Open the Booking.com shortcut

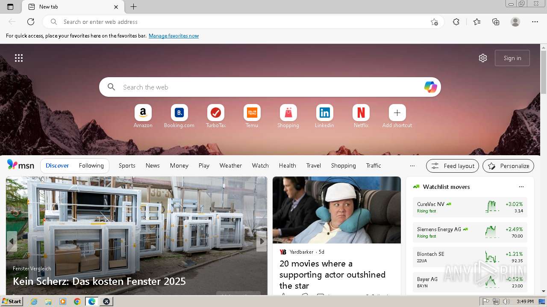tap(179, 116)
